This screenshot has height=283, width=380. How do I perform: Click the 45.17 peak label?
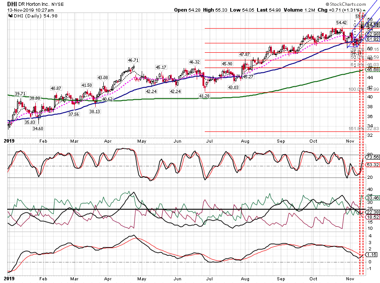pos(161,68)
